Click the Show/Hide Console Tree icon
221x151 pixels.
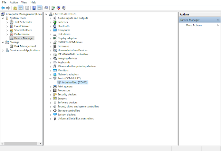tap(20, 8)
